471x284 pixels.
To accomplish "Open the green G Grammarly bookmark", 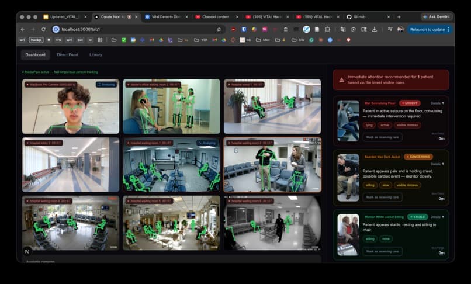I will point(311,40).
